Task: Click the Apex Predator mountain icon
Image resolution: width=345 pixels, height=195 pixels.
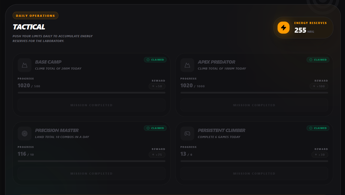Action: pyautogui.click(x=187, y=65)
